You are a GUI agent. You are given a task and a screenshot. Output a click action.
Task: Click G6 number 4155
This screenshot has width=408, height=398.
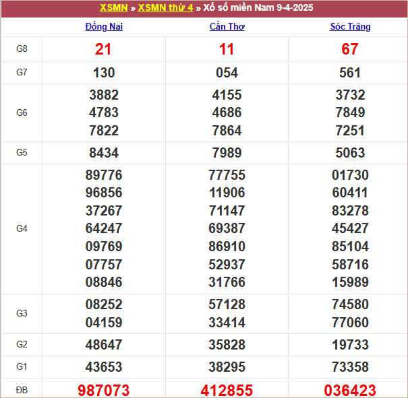click(227, 94)
